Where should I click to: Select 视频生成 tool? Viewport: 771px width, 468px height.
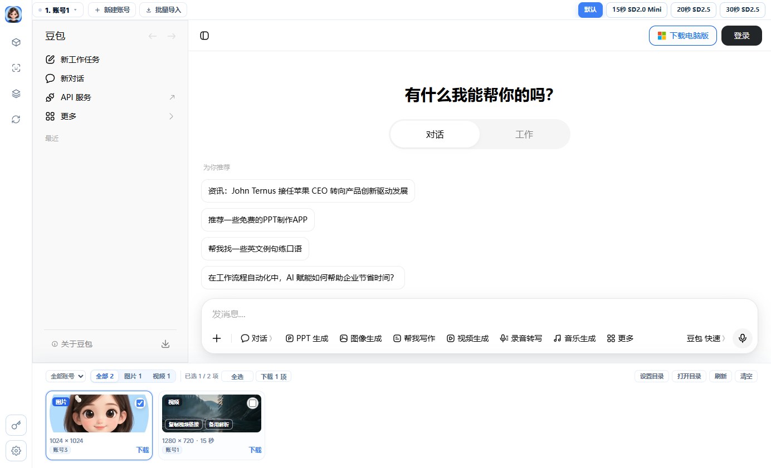point(468,338)
